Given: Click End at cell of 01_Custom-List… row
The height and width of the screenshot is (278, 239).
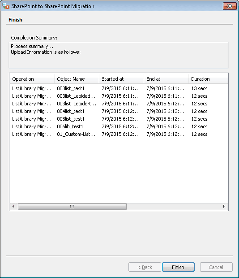Looking at the screenshot, I should click(x=166, y=134).
